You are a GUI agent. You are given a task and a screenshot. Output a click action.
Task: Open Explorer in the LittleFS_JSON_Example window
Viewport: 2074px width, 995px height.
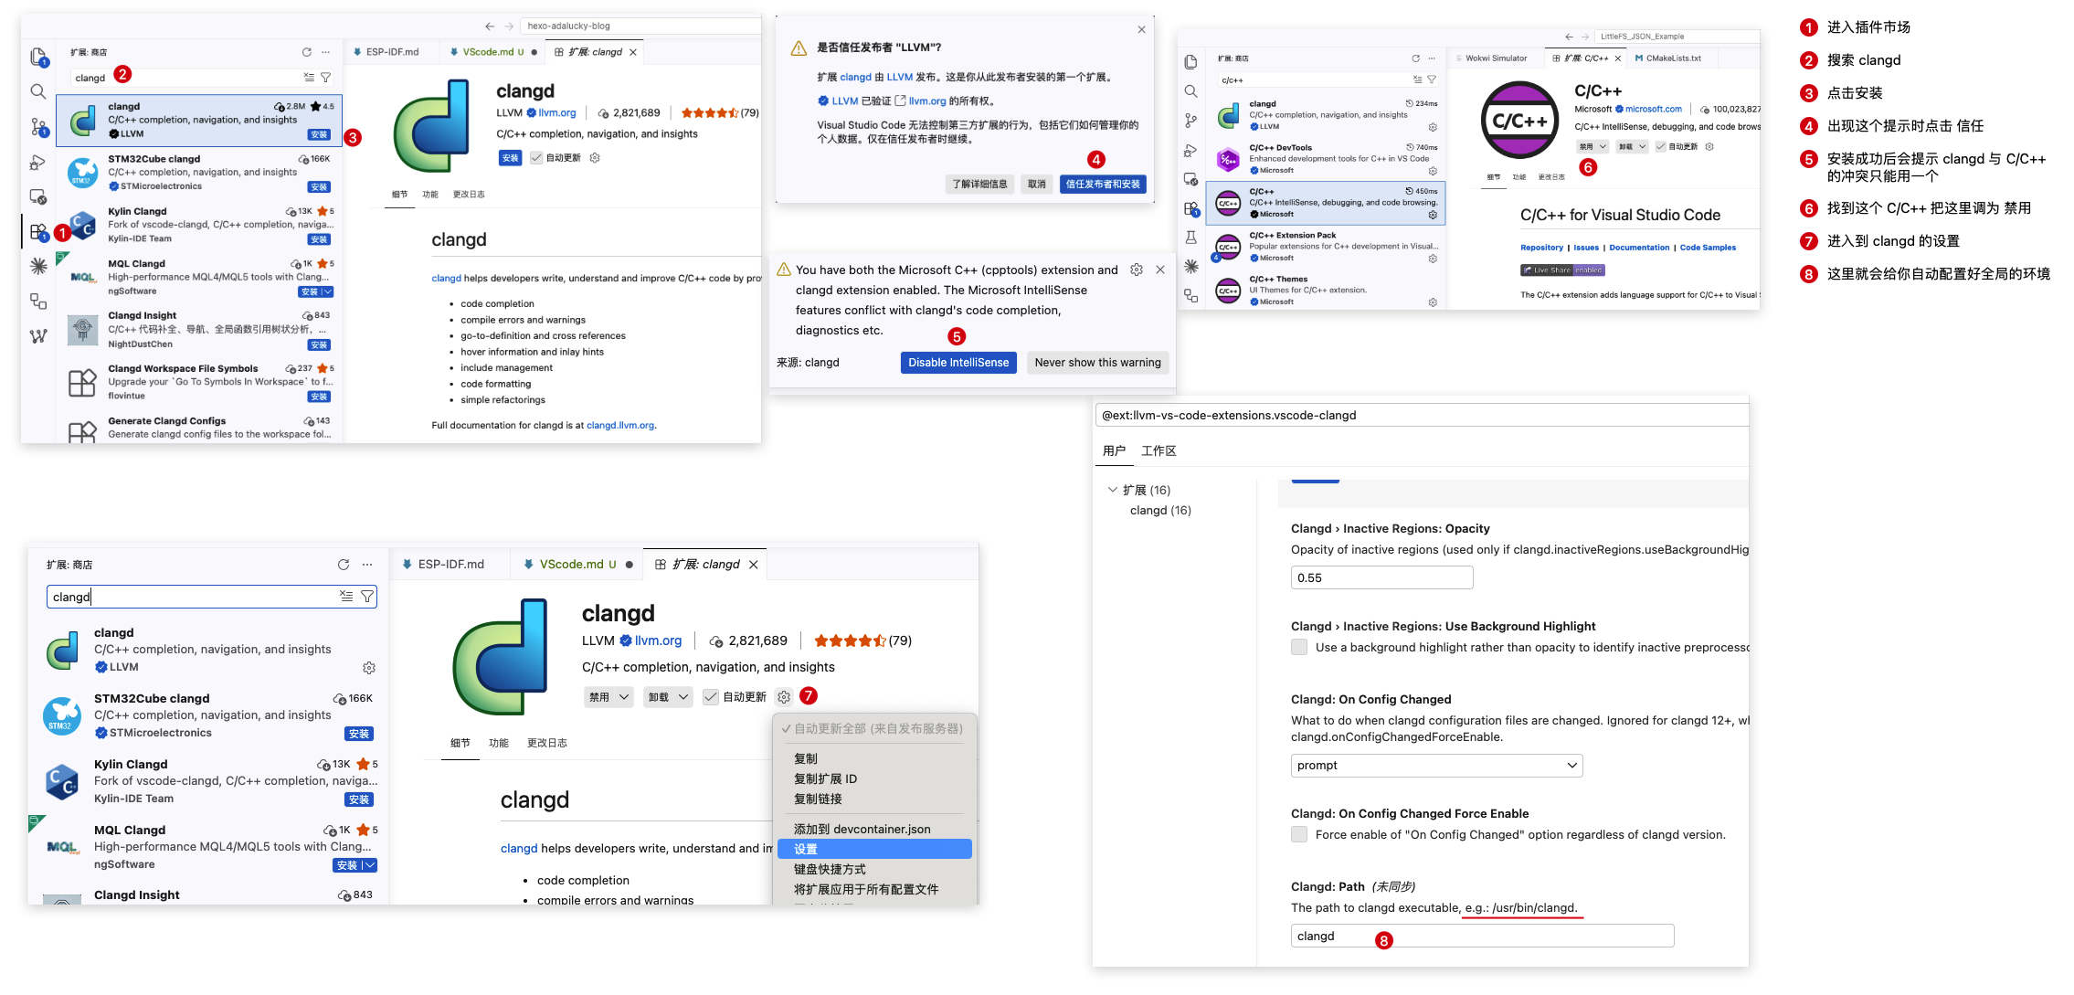click(x=1190, y=62)
